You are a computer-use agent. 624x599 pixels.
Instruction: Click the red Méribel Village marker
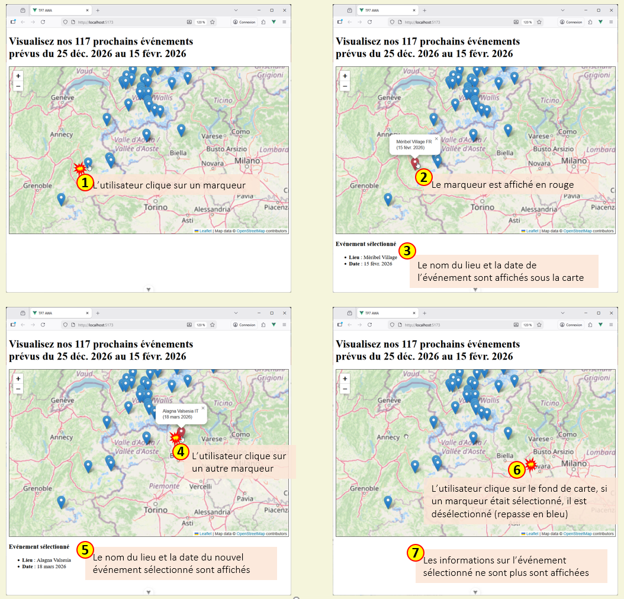(415, 162)
